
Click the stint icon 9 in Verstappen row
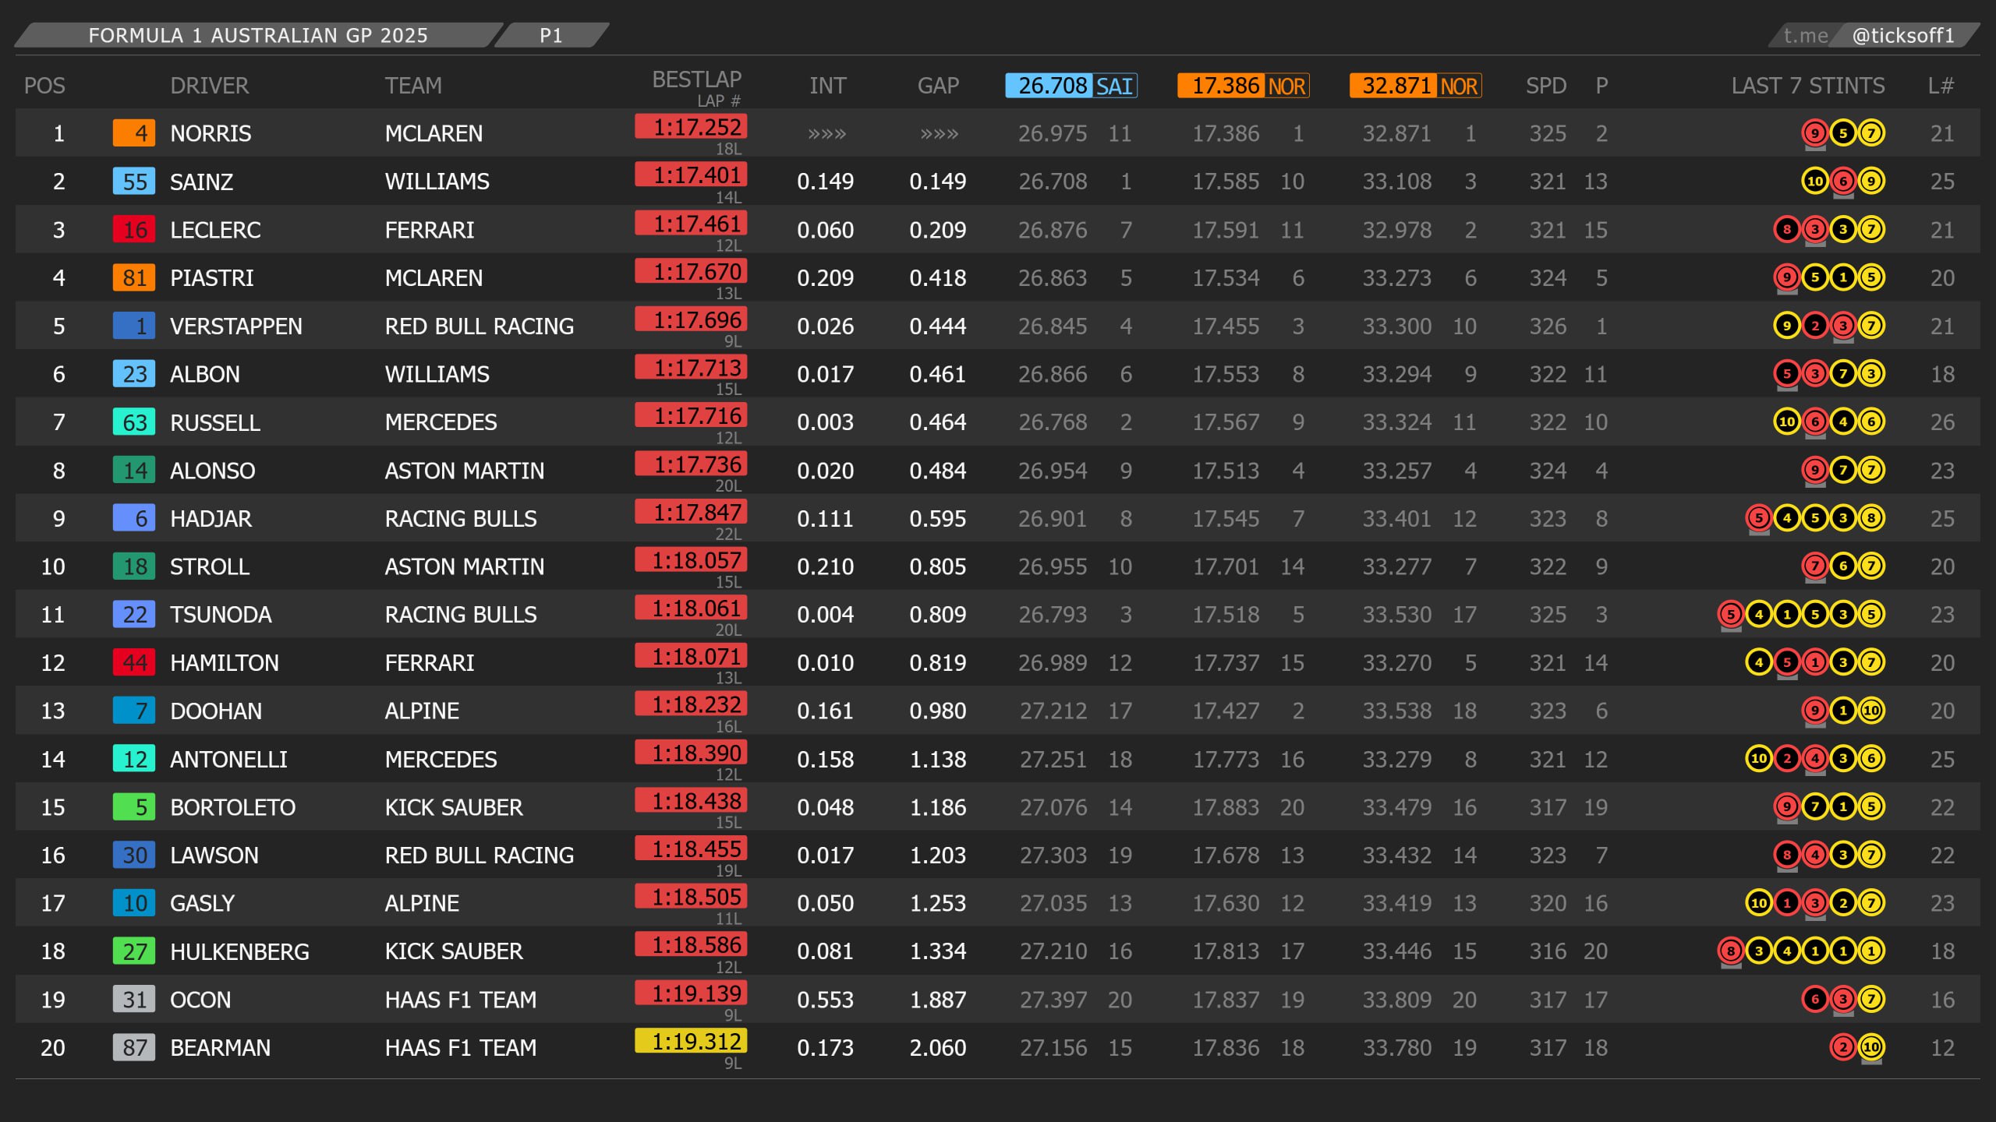1786,326
